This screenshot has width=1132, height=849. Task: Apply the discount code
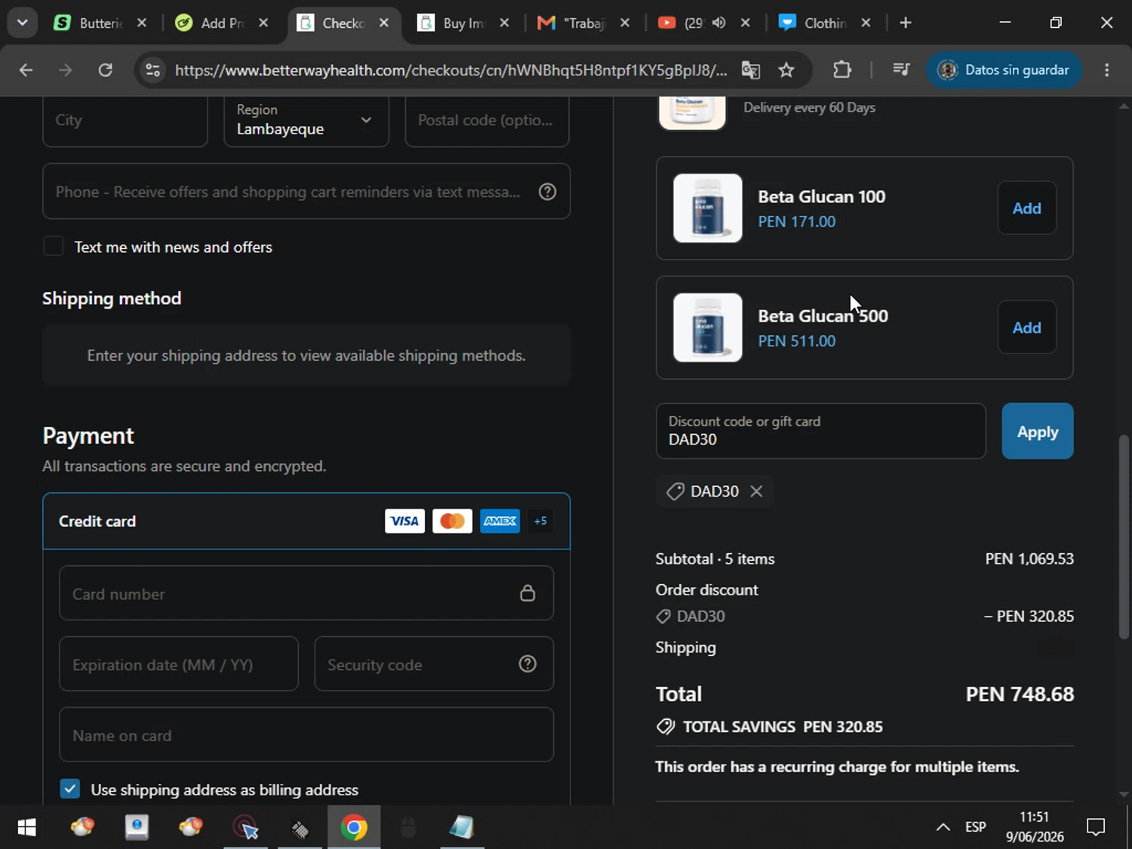click(x=1038, y=431)
